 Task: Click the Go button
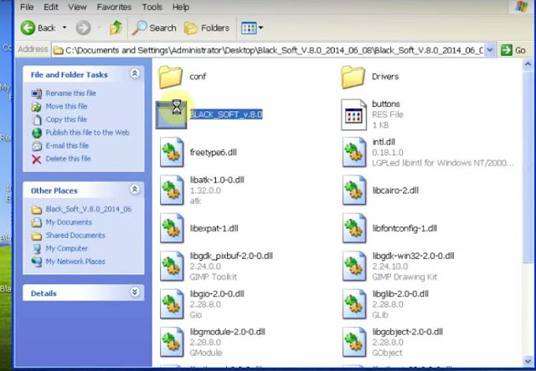pos(513,50)
